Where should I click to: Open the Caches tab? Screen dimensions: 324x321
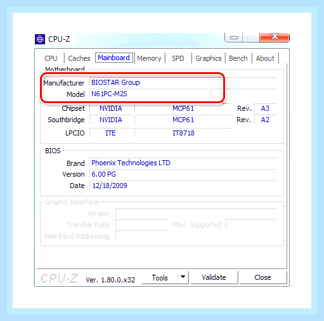(x=79, y=58)
